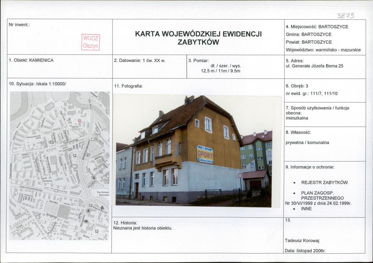This screenshot has width=373, height=263.
Task: Select the text prywatna / komunalna
Action: (x=307, y=143)
